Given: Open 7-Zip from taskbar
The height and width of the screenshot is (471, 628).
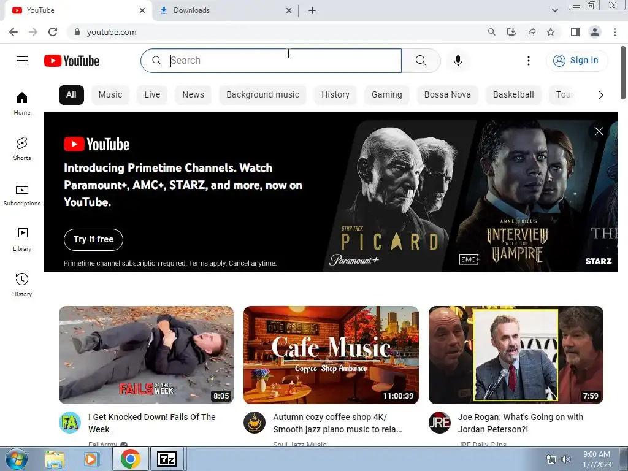Looking at the screenshot, I should point(167,459).
